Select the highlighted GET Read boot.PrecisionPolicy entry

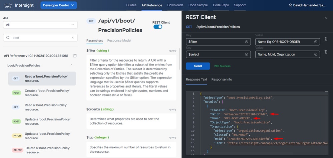(x=42, y=79)
